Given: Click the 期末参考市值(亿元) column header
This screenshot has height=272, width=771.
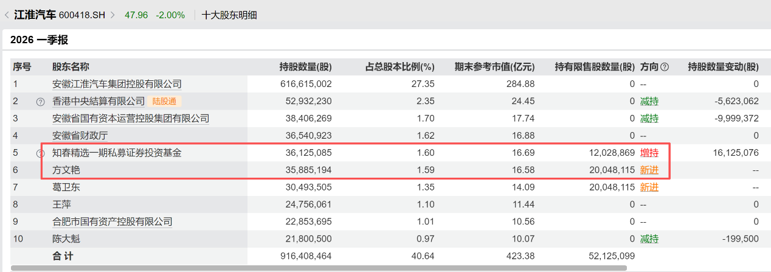Looking at the screenshot, I should 494,67.
